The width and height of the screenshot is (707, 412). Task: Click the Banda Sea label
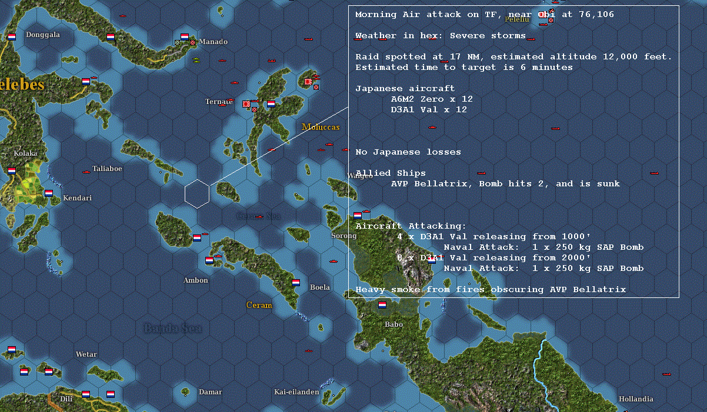172,328
